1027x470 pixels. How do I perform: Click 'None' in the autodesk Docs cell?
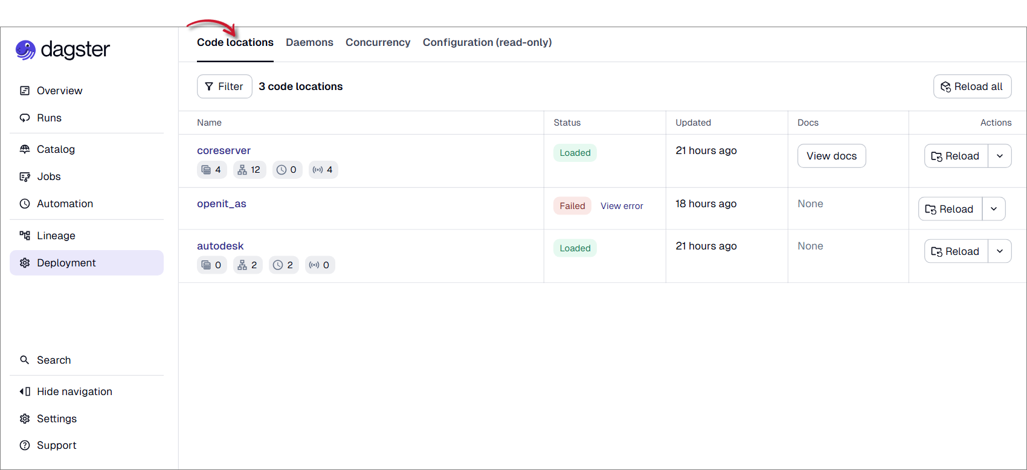click(x=810, y=246)
